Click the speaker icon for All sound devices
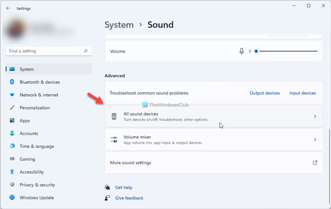331x209 pixels. pyautogui.click(x=114, y=117)
